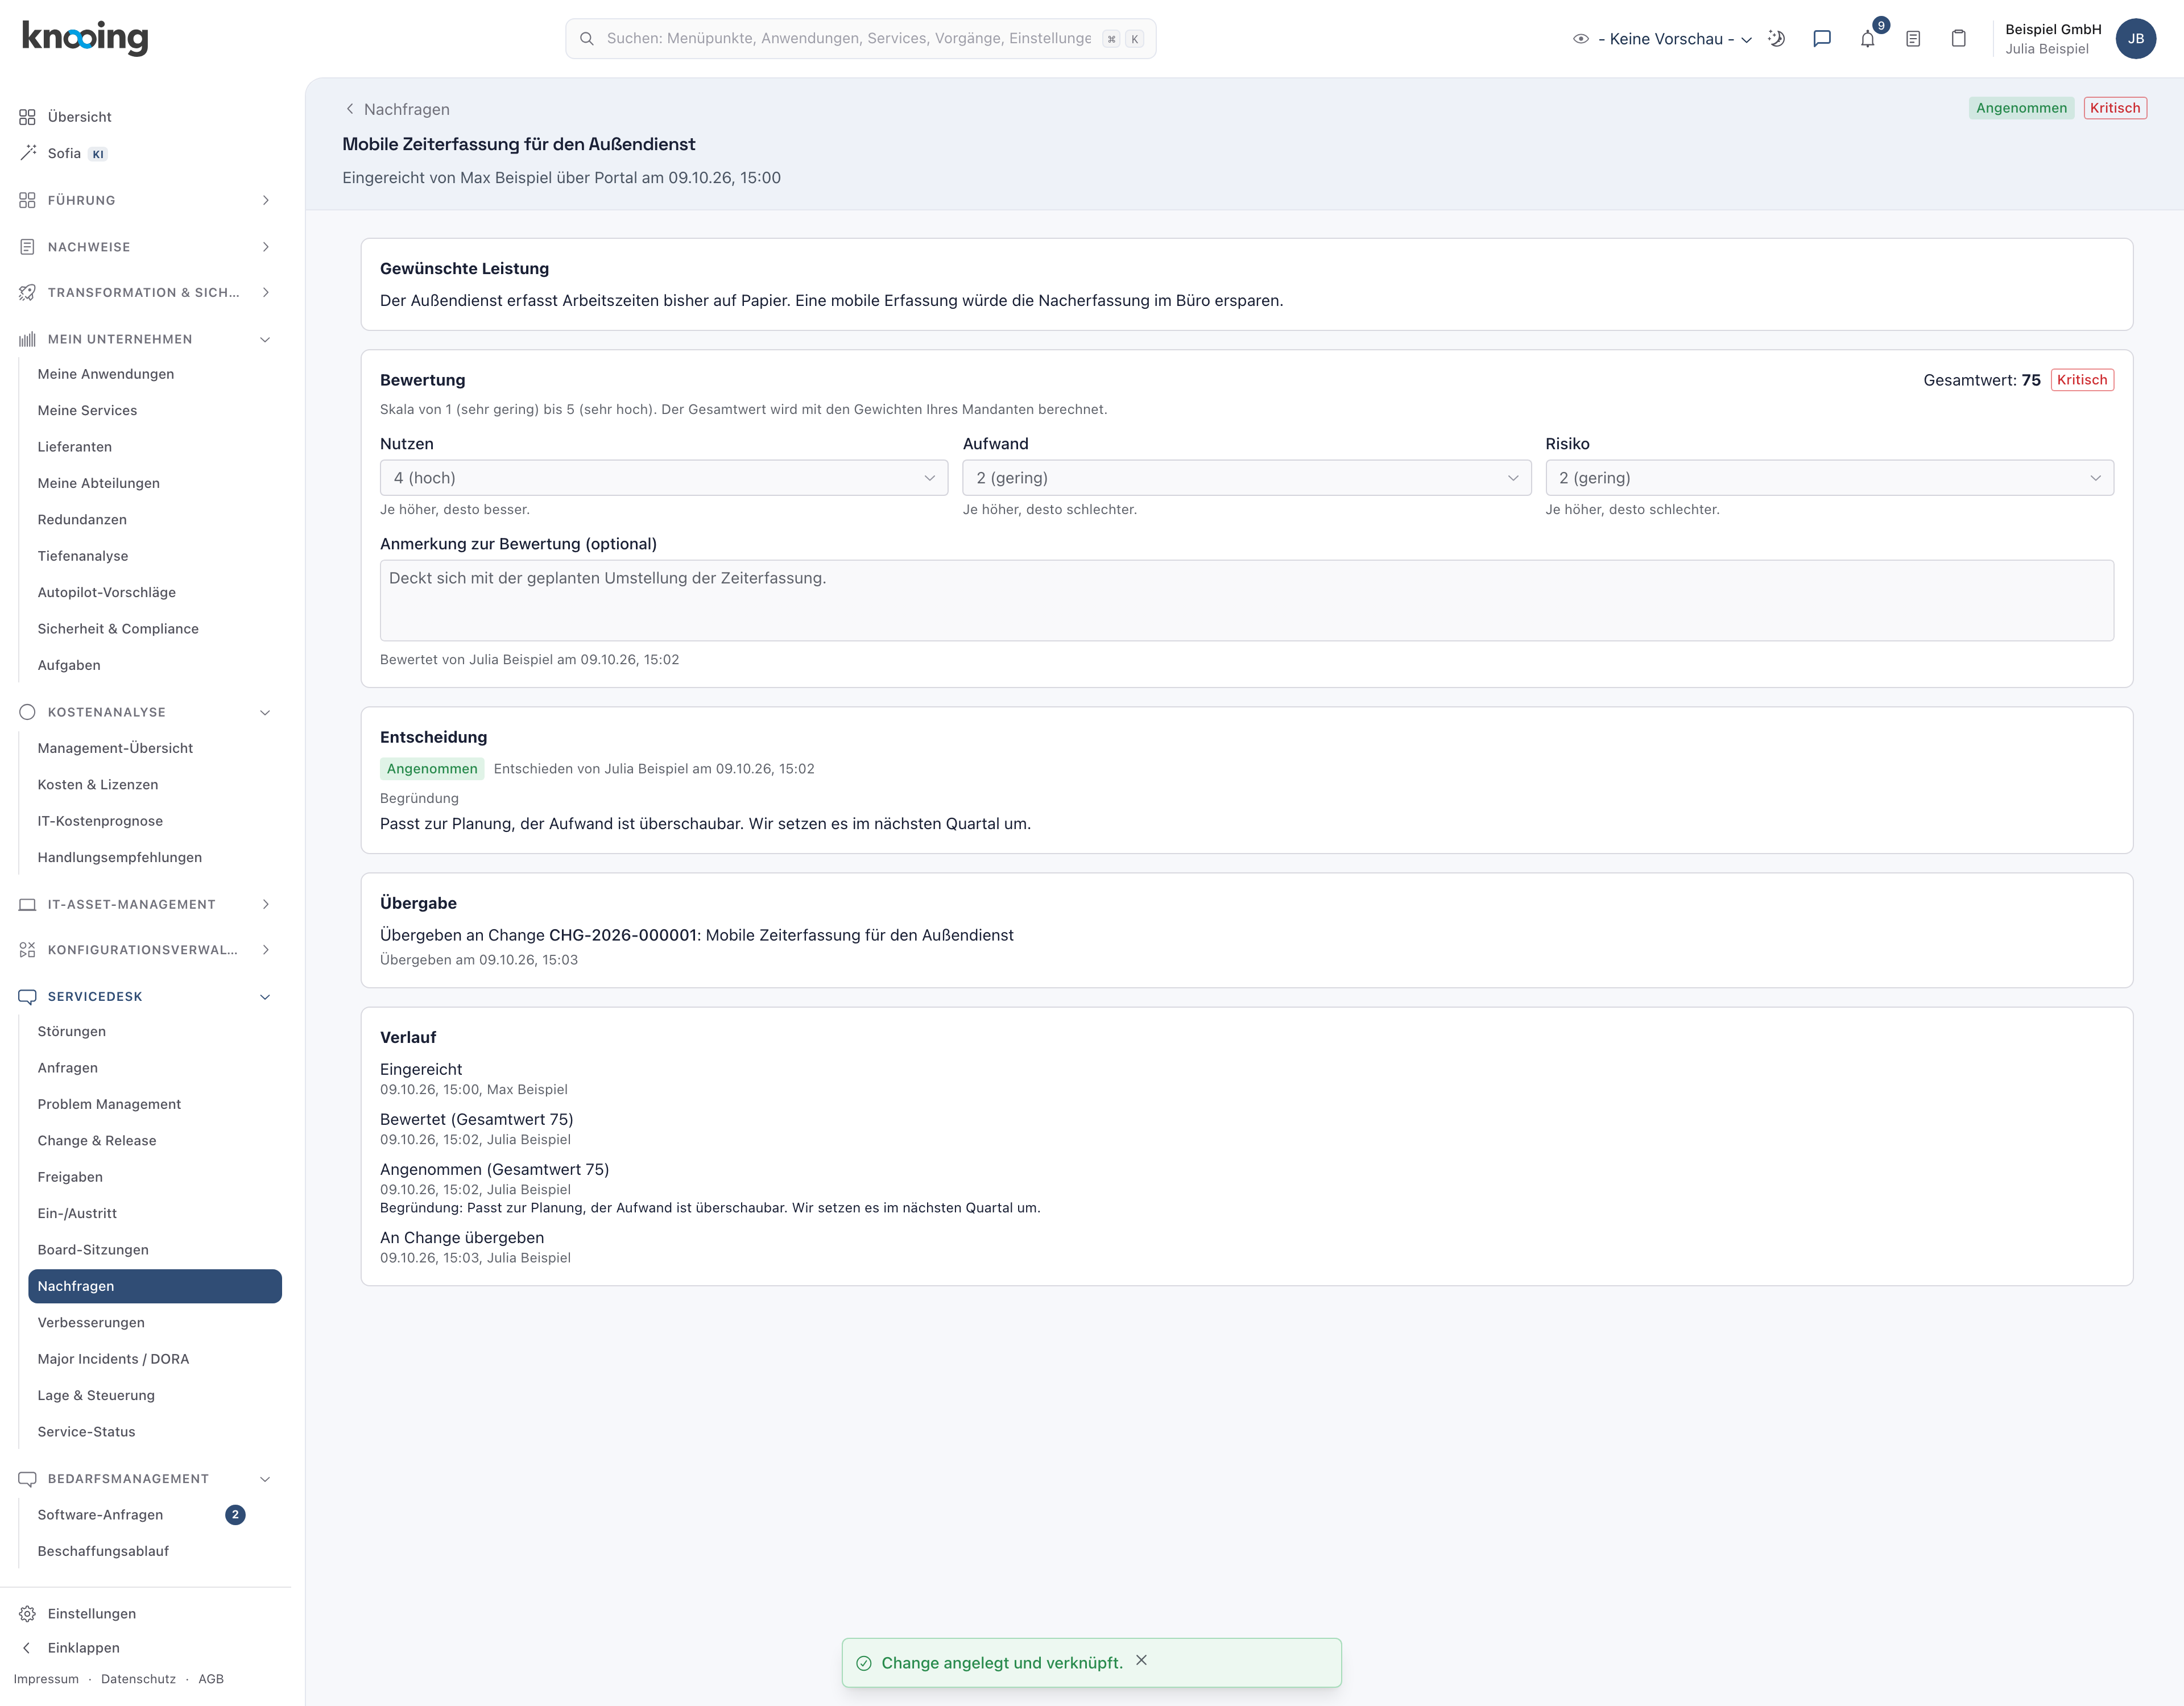The image size is (2184, 1706).
Task: Click the global search field
Action: point(860,39)
